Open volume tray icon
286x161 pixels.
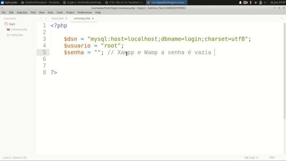tap(265, 2)
